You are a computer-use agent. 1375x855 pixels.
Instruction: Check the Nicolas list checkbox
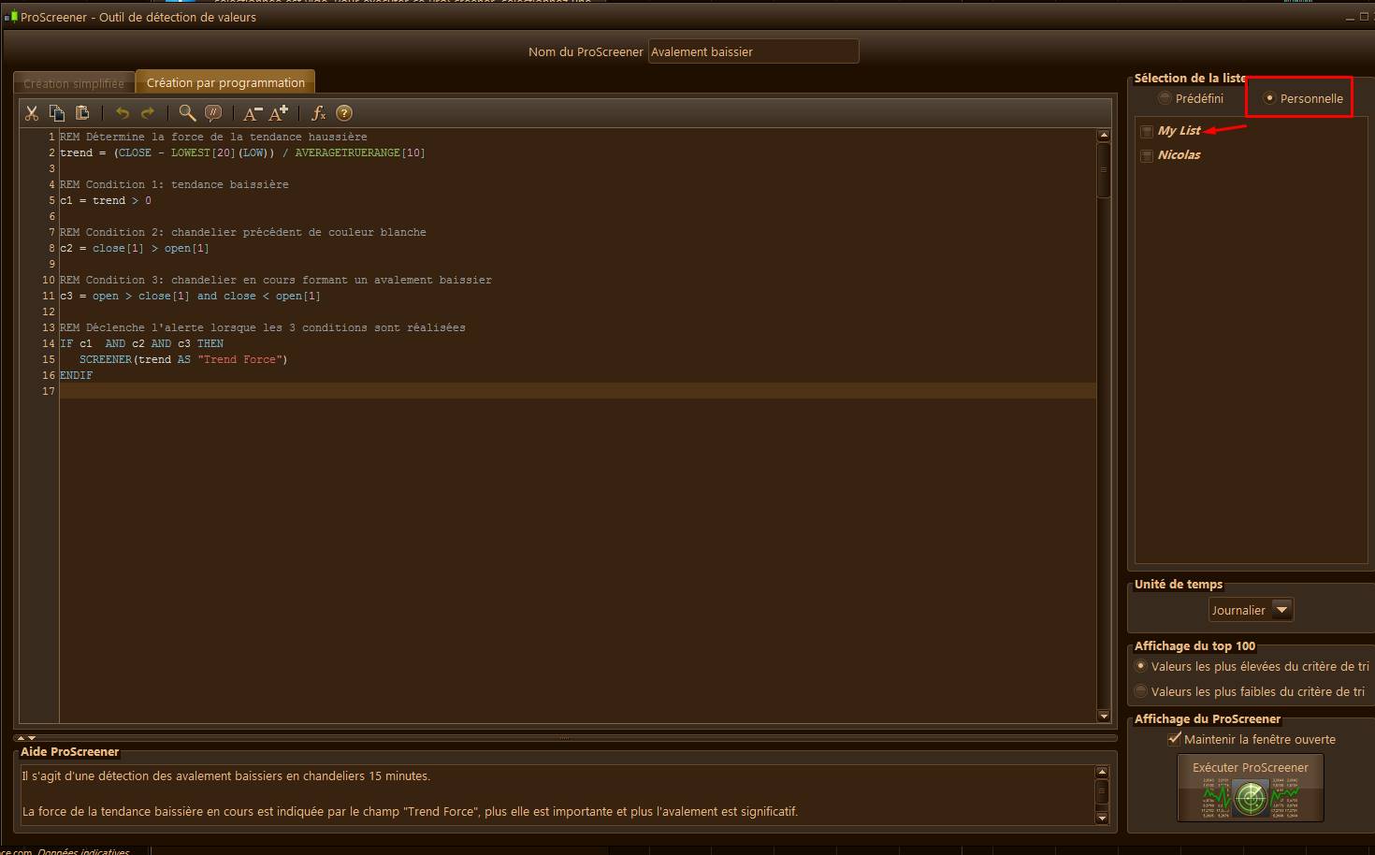point(1147,155)
